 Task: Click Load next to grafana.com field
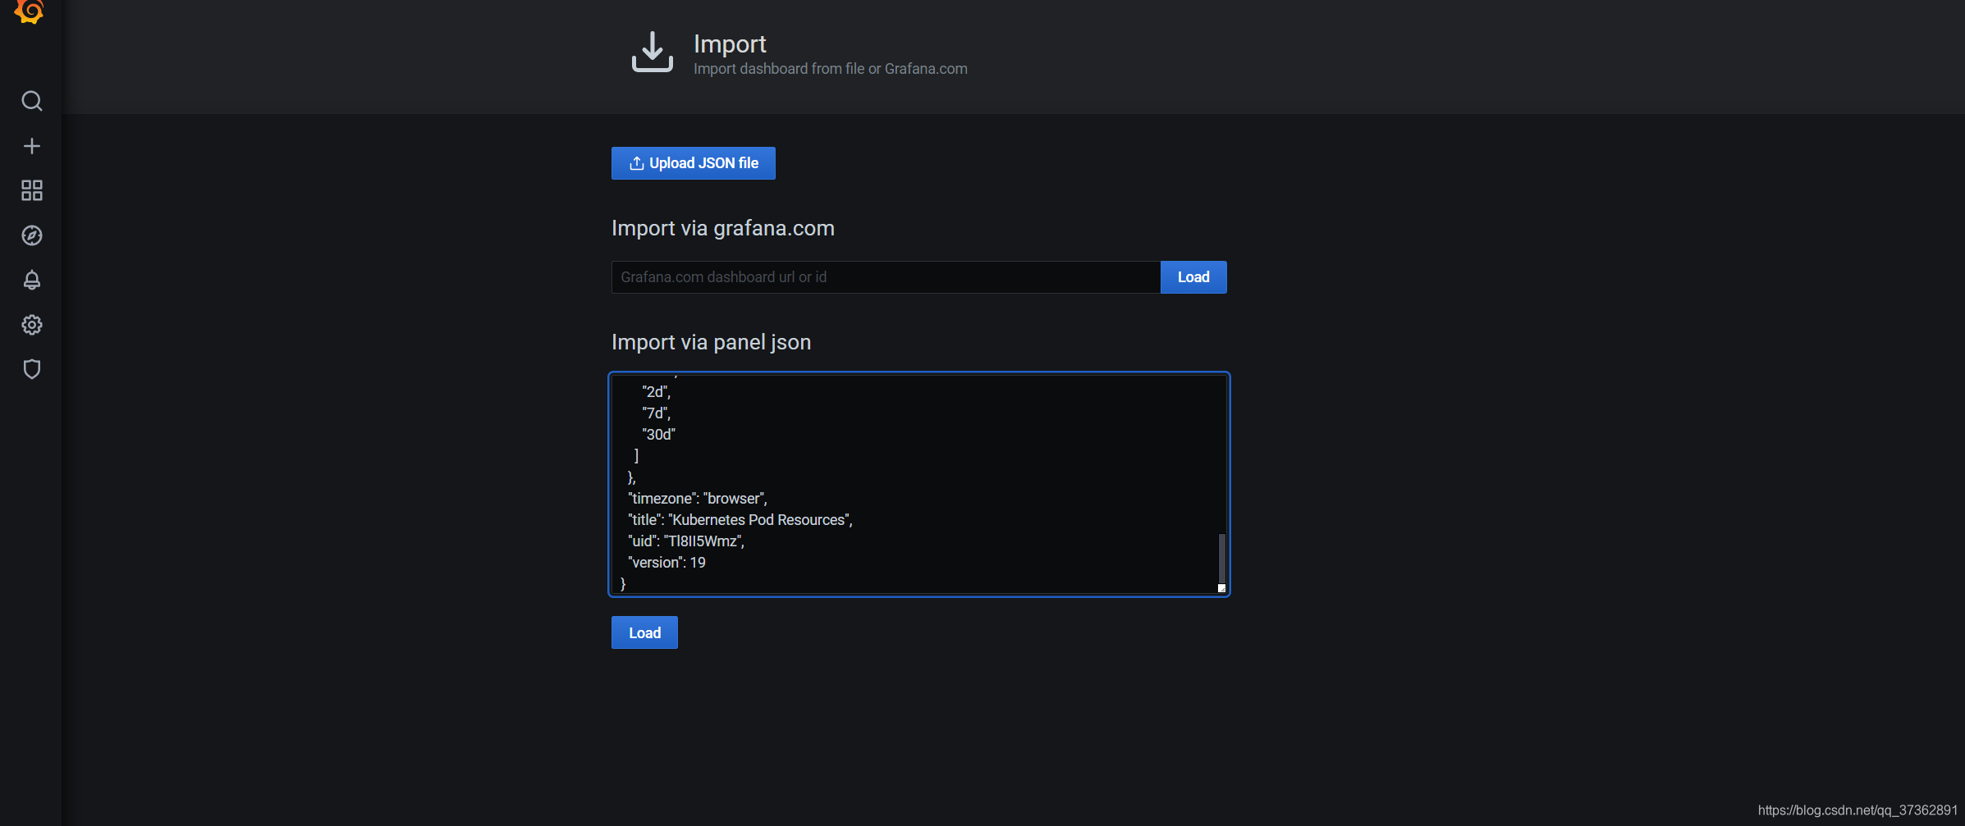pyautogui.click(x=1193, y=277)
